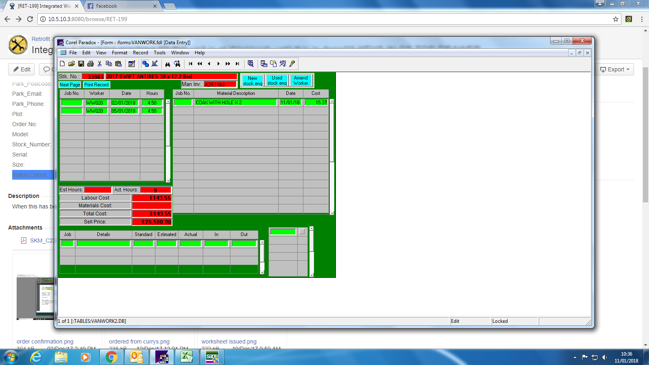The height and width of the screenshot is (365, 649).
Task: Click the Design form icon
Action: (x=155, y=64)
